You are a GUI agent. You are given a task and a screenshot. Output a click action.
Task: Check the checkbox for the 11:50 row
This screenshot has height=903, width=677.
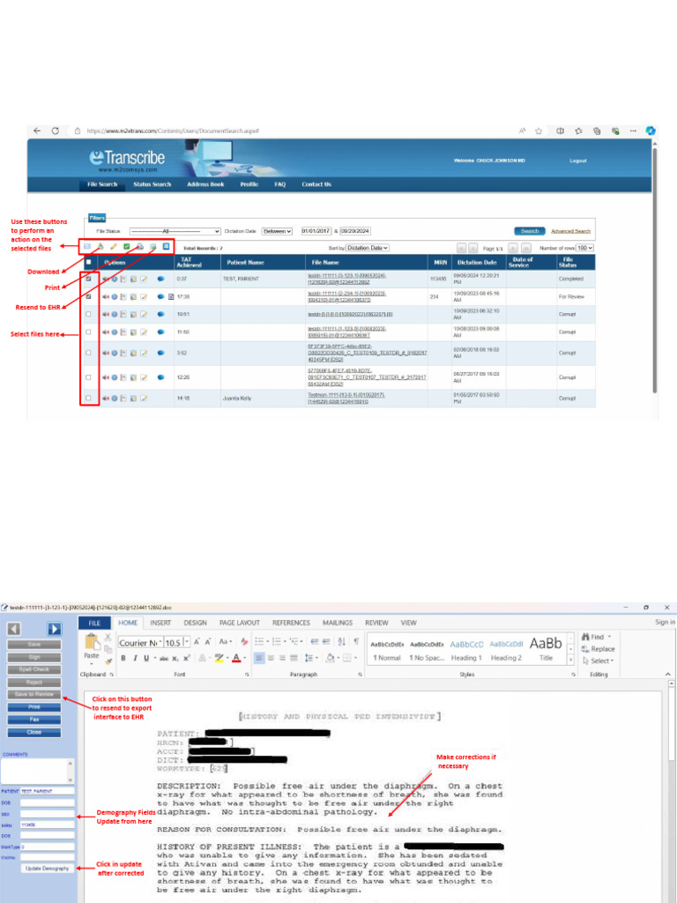(x=88, y=332)
